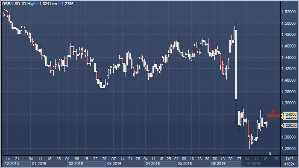Click the highlighted 07.2016 timeline range
The width and height of the screenshot is (299, 168).
pyautogui.click(x=261, y=164)
